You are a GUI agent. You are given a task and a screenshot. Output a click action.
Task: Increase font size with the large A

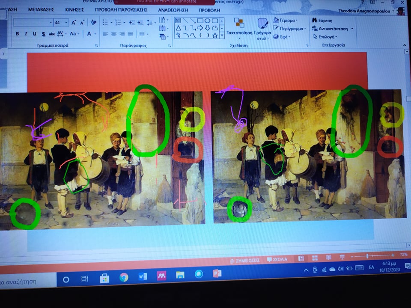click(x=74, y=23)
